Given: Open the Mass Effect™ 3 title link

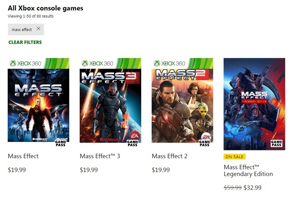Looking at the screenshot, I should coord(100,156).
